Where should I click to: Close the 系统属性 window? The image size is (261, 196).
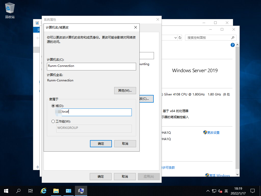point(158,19)
